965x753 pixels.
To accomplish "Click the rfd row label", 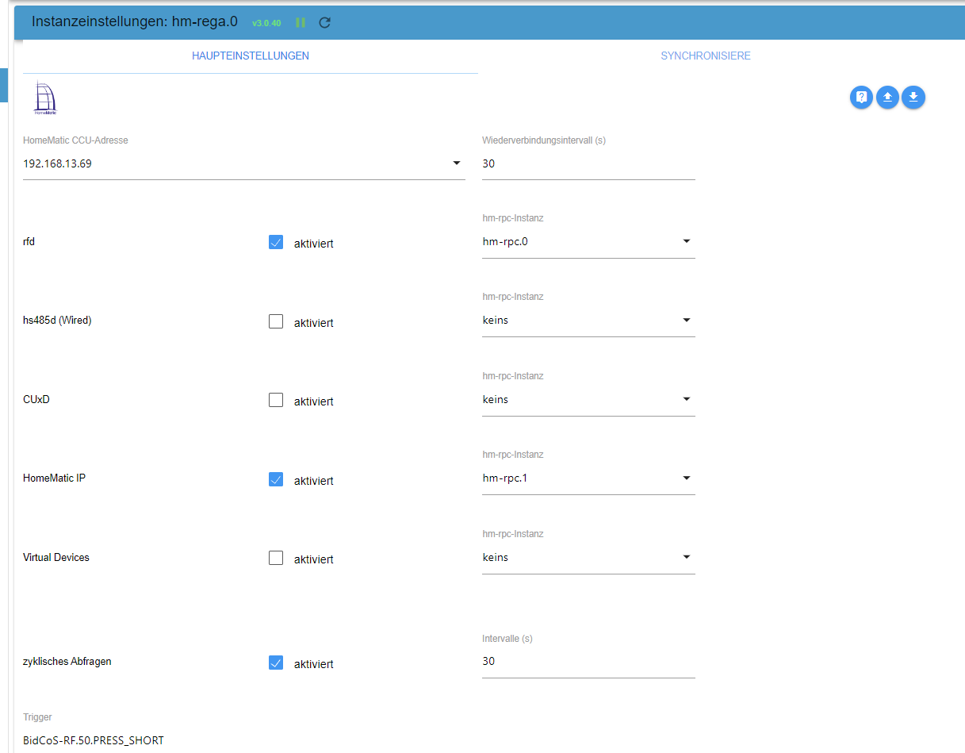I will pos(29,242).
